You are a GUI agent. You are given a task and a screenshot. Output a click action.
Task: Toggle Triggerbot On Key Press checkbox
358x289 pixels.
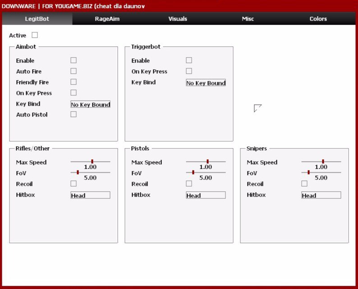189,71
